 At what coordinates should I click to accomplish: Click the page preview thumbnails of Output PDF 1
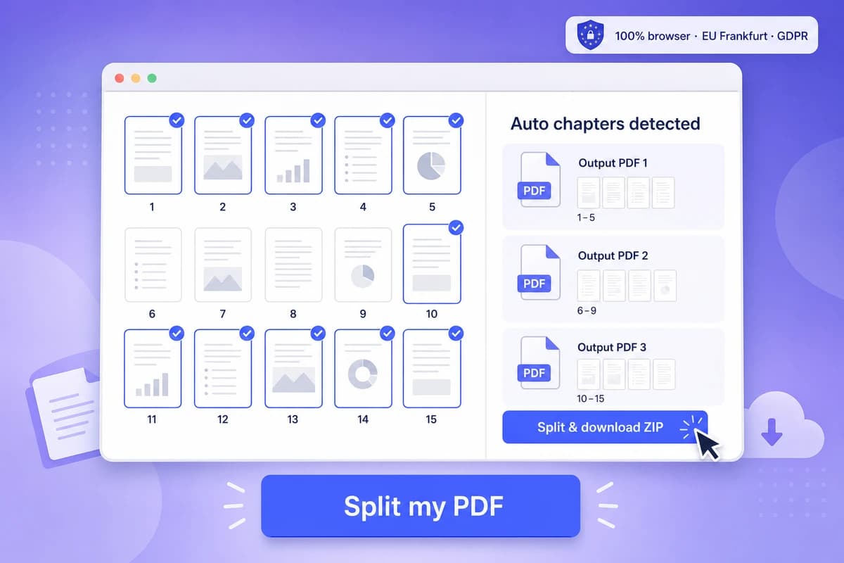(626, 192)
